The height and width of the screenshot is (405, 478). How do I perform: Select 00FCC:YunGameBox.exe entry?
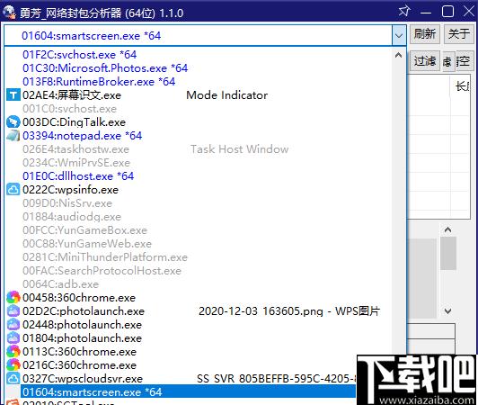pos(199,230)
